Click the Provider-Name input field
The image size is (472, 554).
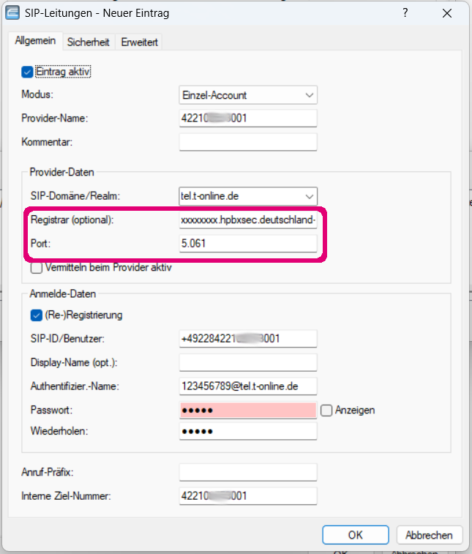(x=248, y=119)
